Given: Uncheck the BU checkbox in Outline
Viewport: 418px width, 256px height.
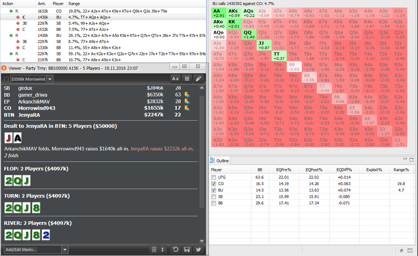Looking at the screenshot, I should point(214,191).
